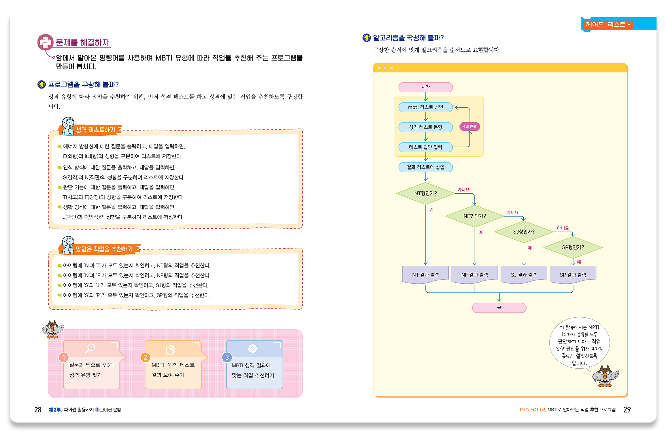The image size is (666, 432).
Task: Click the lightbulb icon beside 알고리즘을 작성해 볼까?
Action: pos(366,37)
